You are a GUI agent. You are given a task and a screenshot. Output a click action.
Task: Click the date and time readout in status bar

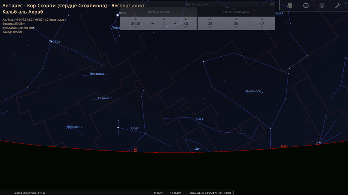coord(210,193)
